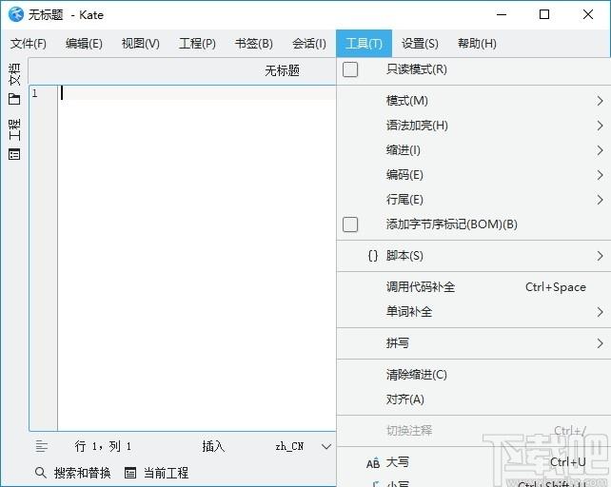
Task: Open the 设置(S) menu
Action: pyautogui.click(x=420, y=43)
